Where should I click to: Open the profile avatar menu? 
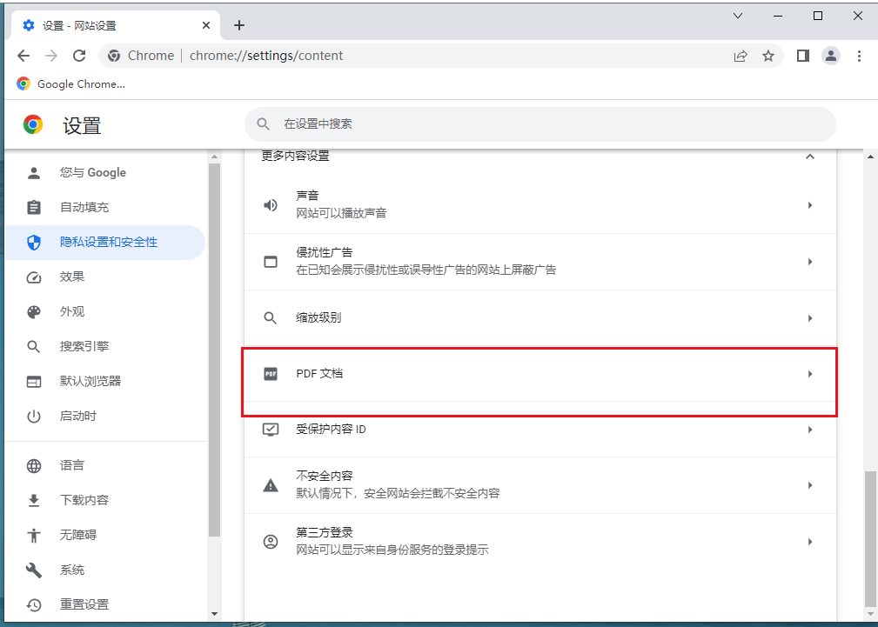831,56
